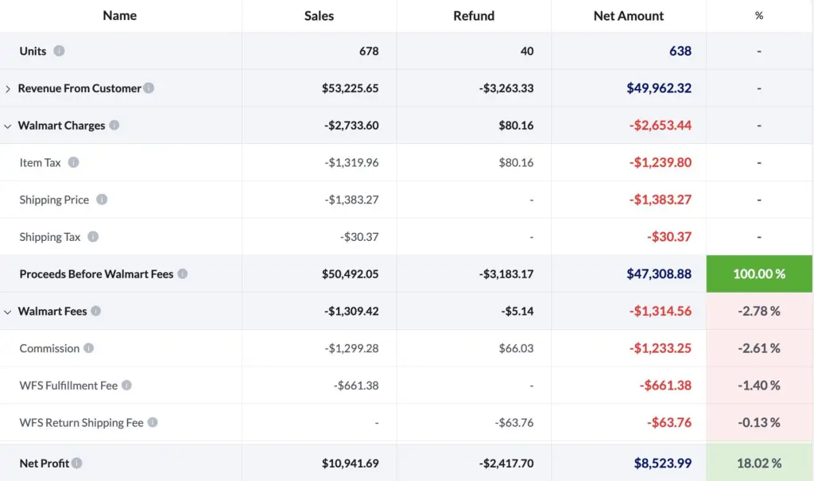Expand the Revenue From Customer row
This screenshot has width=814, height=481.
click(x=8, y=89)
